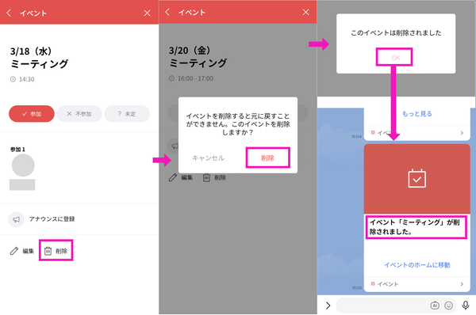Tap 14:30 time on 3/18 event

tap(27, 79)
